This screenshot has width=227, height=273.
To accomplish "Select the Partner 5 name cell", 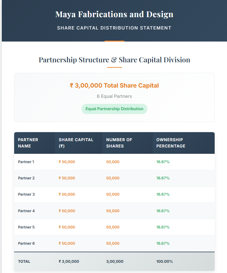I will (x=26, y=227).
